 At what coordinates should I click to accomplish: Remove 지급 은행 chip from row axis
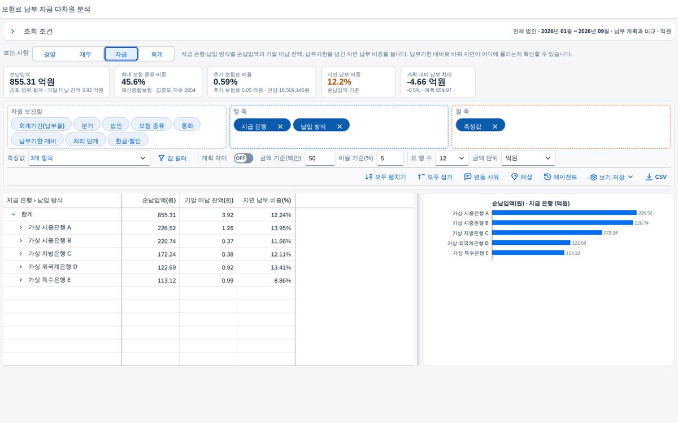click(280, 126)
